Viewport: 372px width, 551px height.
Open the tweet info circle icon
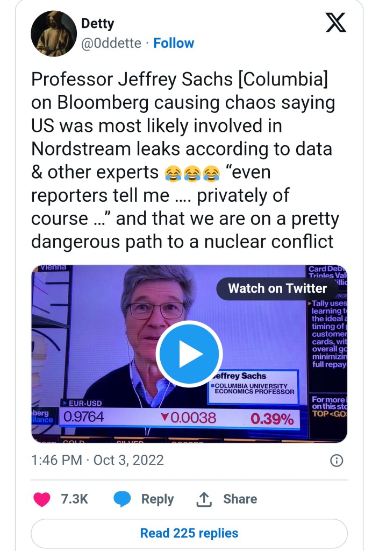[x=337, y=461]
